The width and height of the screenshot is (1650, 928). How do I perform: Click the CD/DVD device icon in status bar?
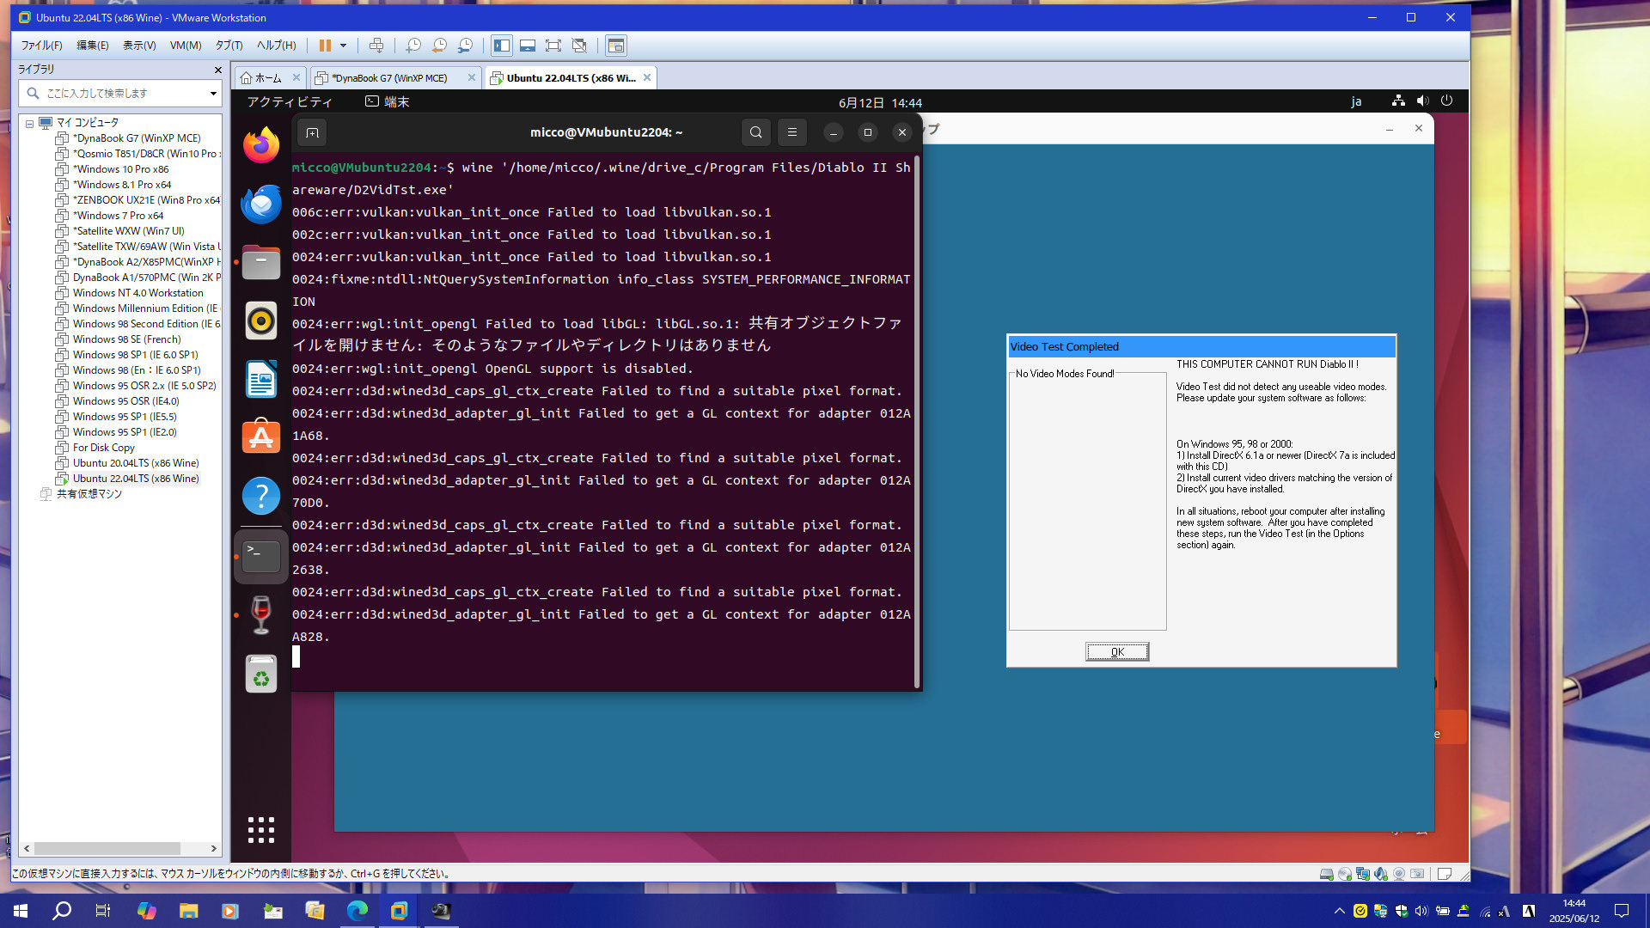pyautogui.click(x=1345, y=874)
